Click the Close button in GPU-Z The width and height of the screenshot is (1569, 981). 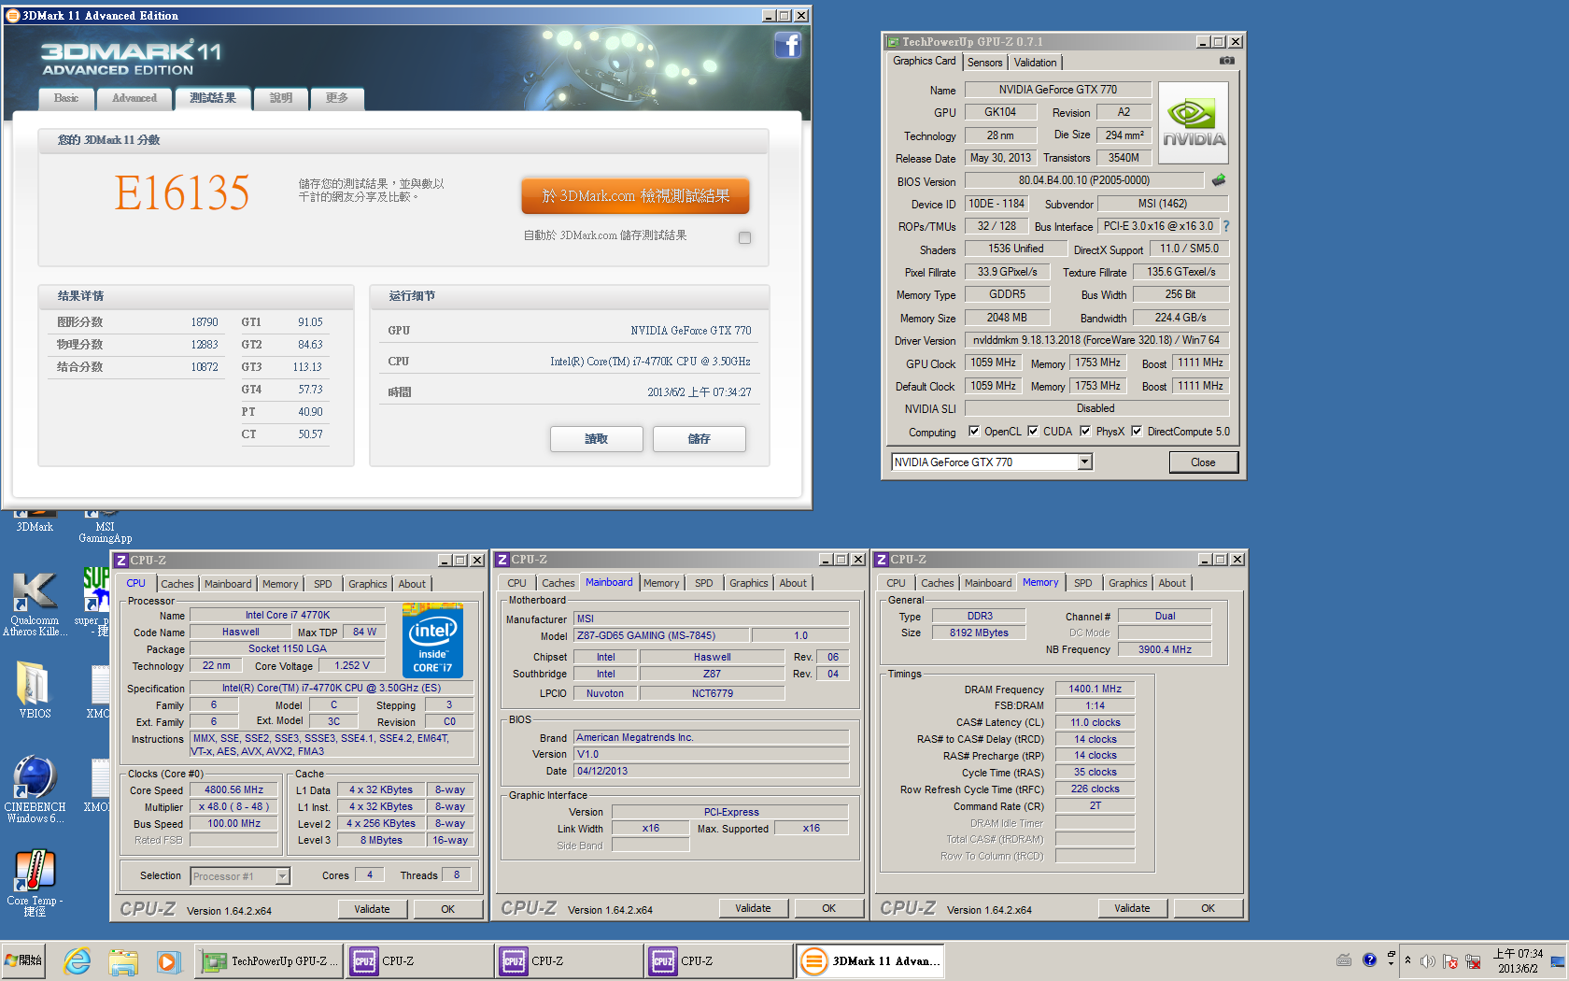(x=1203, y=462)
